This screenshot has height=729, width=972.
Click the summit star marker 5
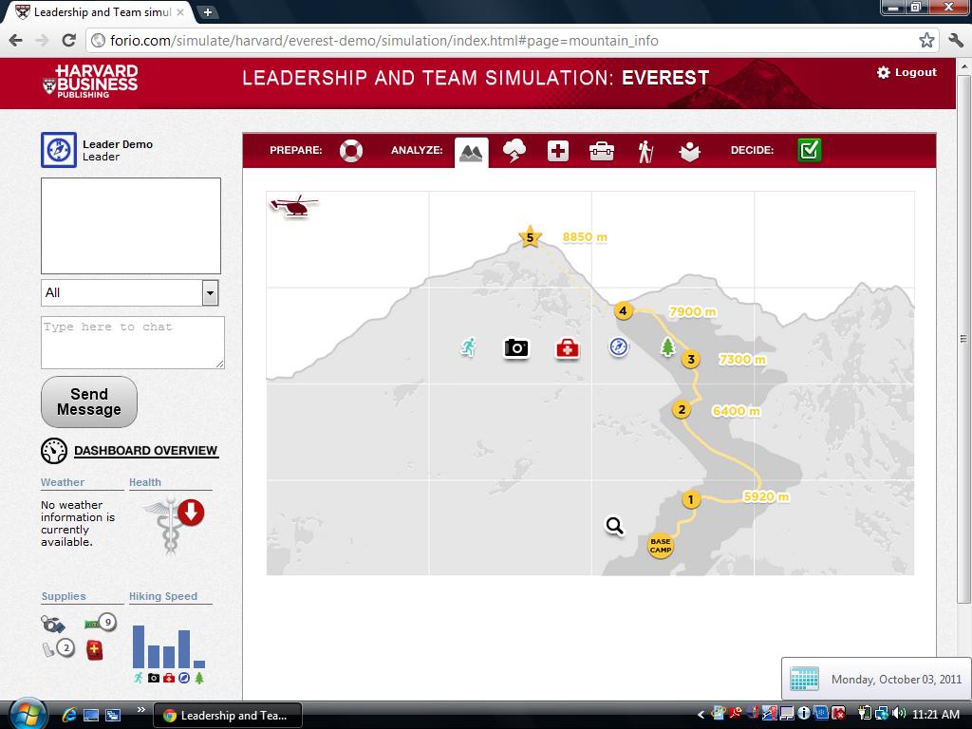(530, 236)
